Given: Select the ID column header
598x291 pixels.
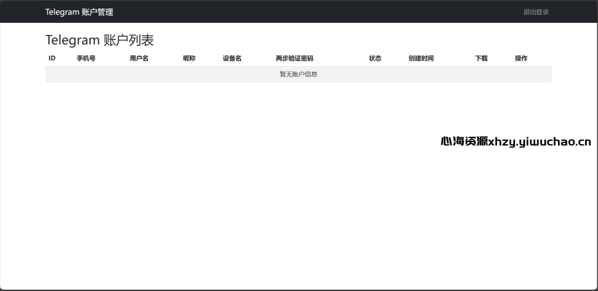Looking at the screenshot, I should click(x=52, y=58).
